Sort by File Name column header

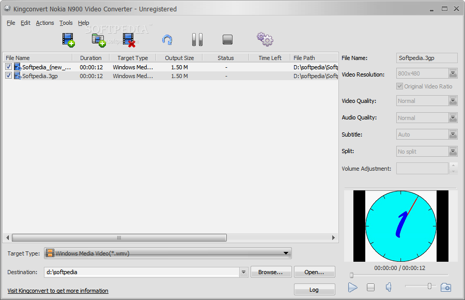click(x=38, y=58)
